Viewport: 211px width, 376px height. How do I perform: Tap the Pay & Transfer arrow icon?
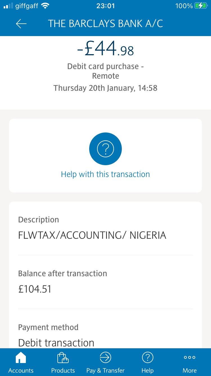tap(105, 358)
